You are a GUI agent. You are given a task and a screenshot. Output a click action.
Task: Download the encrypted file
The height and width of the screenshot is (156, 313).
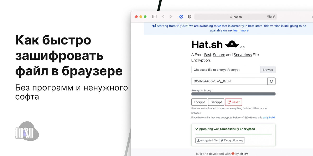coord(207,140)
